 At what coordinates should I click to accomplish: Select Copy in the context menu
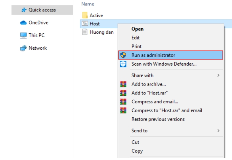click(x=137, y=151)
